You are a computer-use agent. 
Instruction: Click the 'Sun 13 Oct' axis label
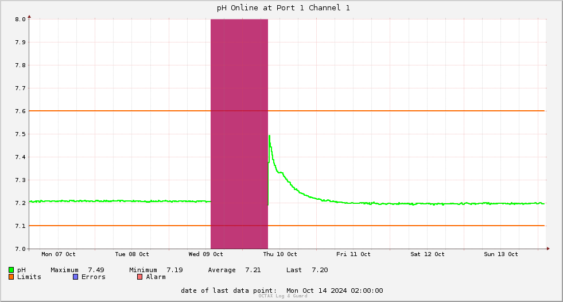point(501,254)
